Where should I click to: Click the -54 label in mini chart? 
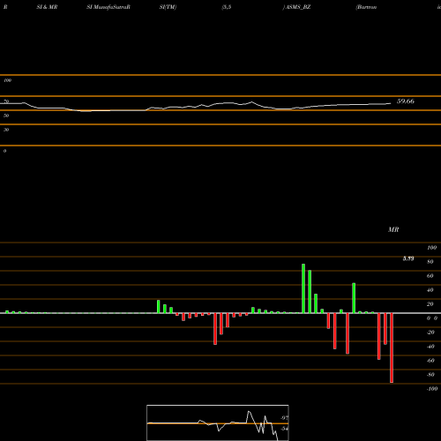[284, 429]
